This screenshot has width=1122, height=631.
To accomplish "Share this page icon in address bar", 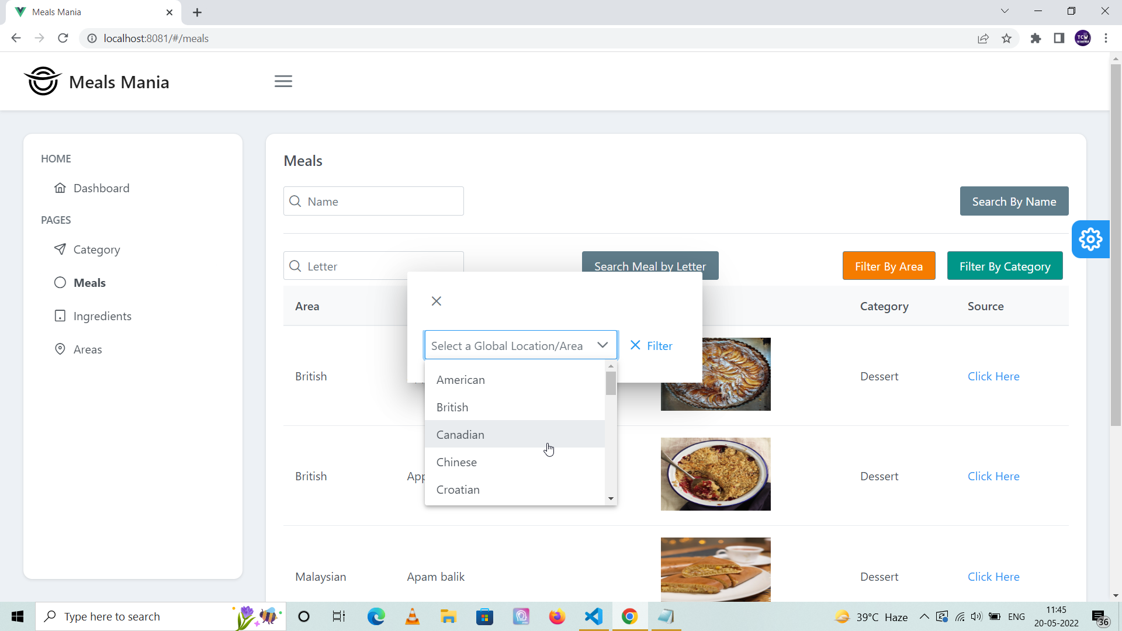I will [x=983, y=38].
